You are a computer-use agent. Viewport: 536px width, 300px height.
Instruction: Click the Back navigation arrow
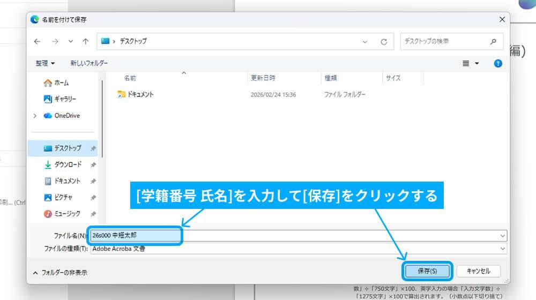(37, 41)
